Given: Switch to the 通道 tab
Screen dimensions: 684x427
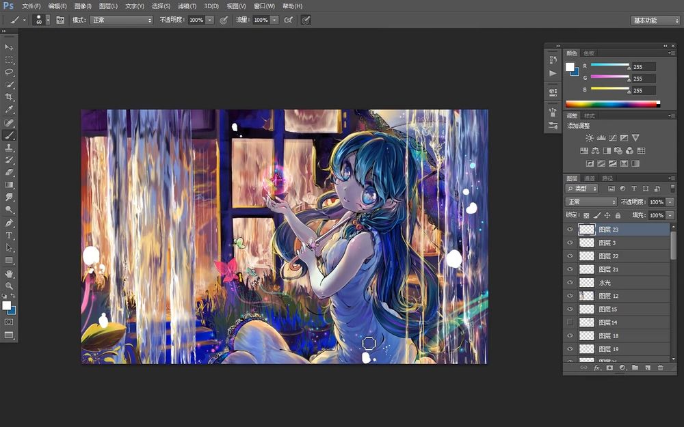Looking at the screenshot, I should point(589,178).
